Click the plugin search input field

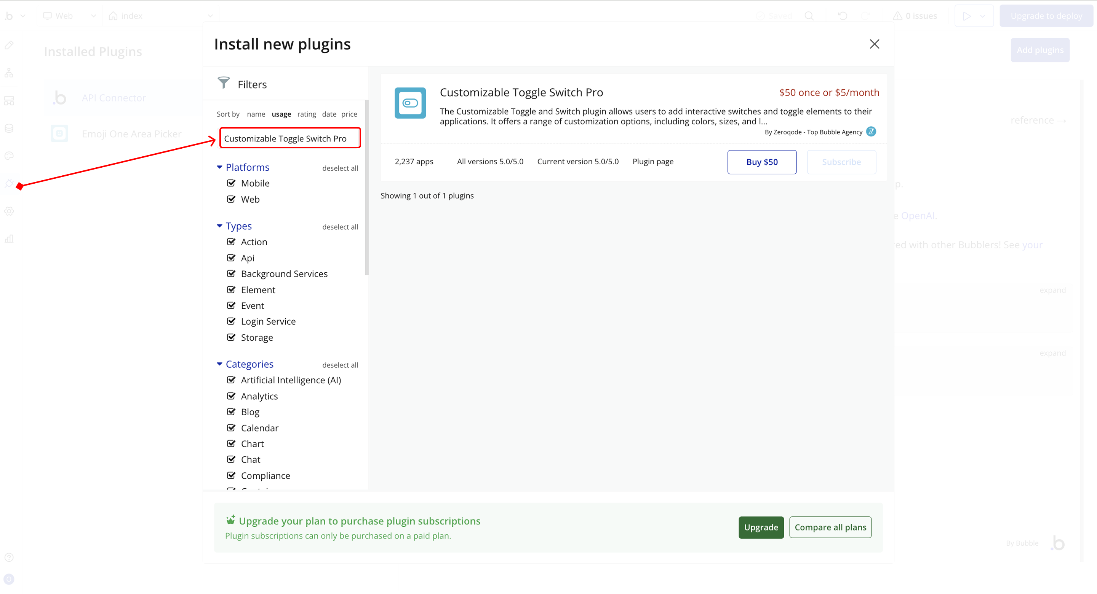coord(289,138)
